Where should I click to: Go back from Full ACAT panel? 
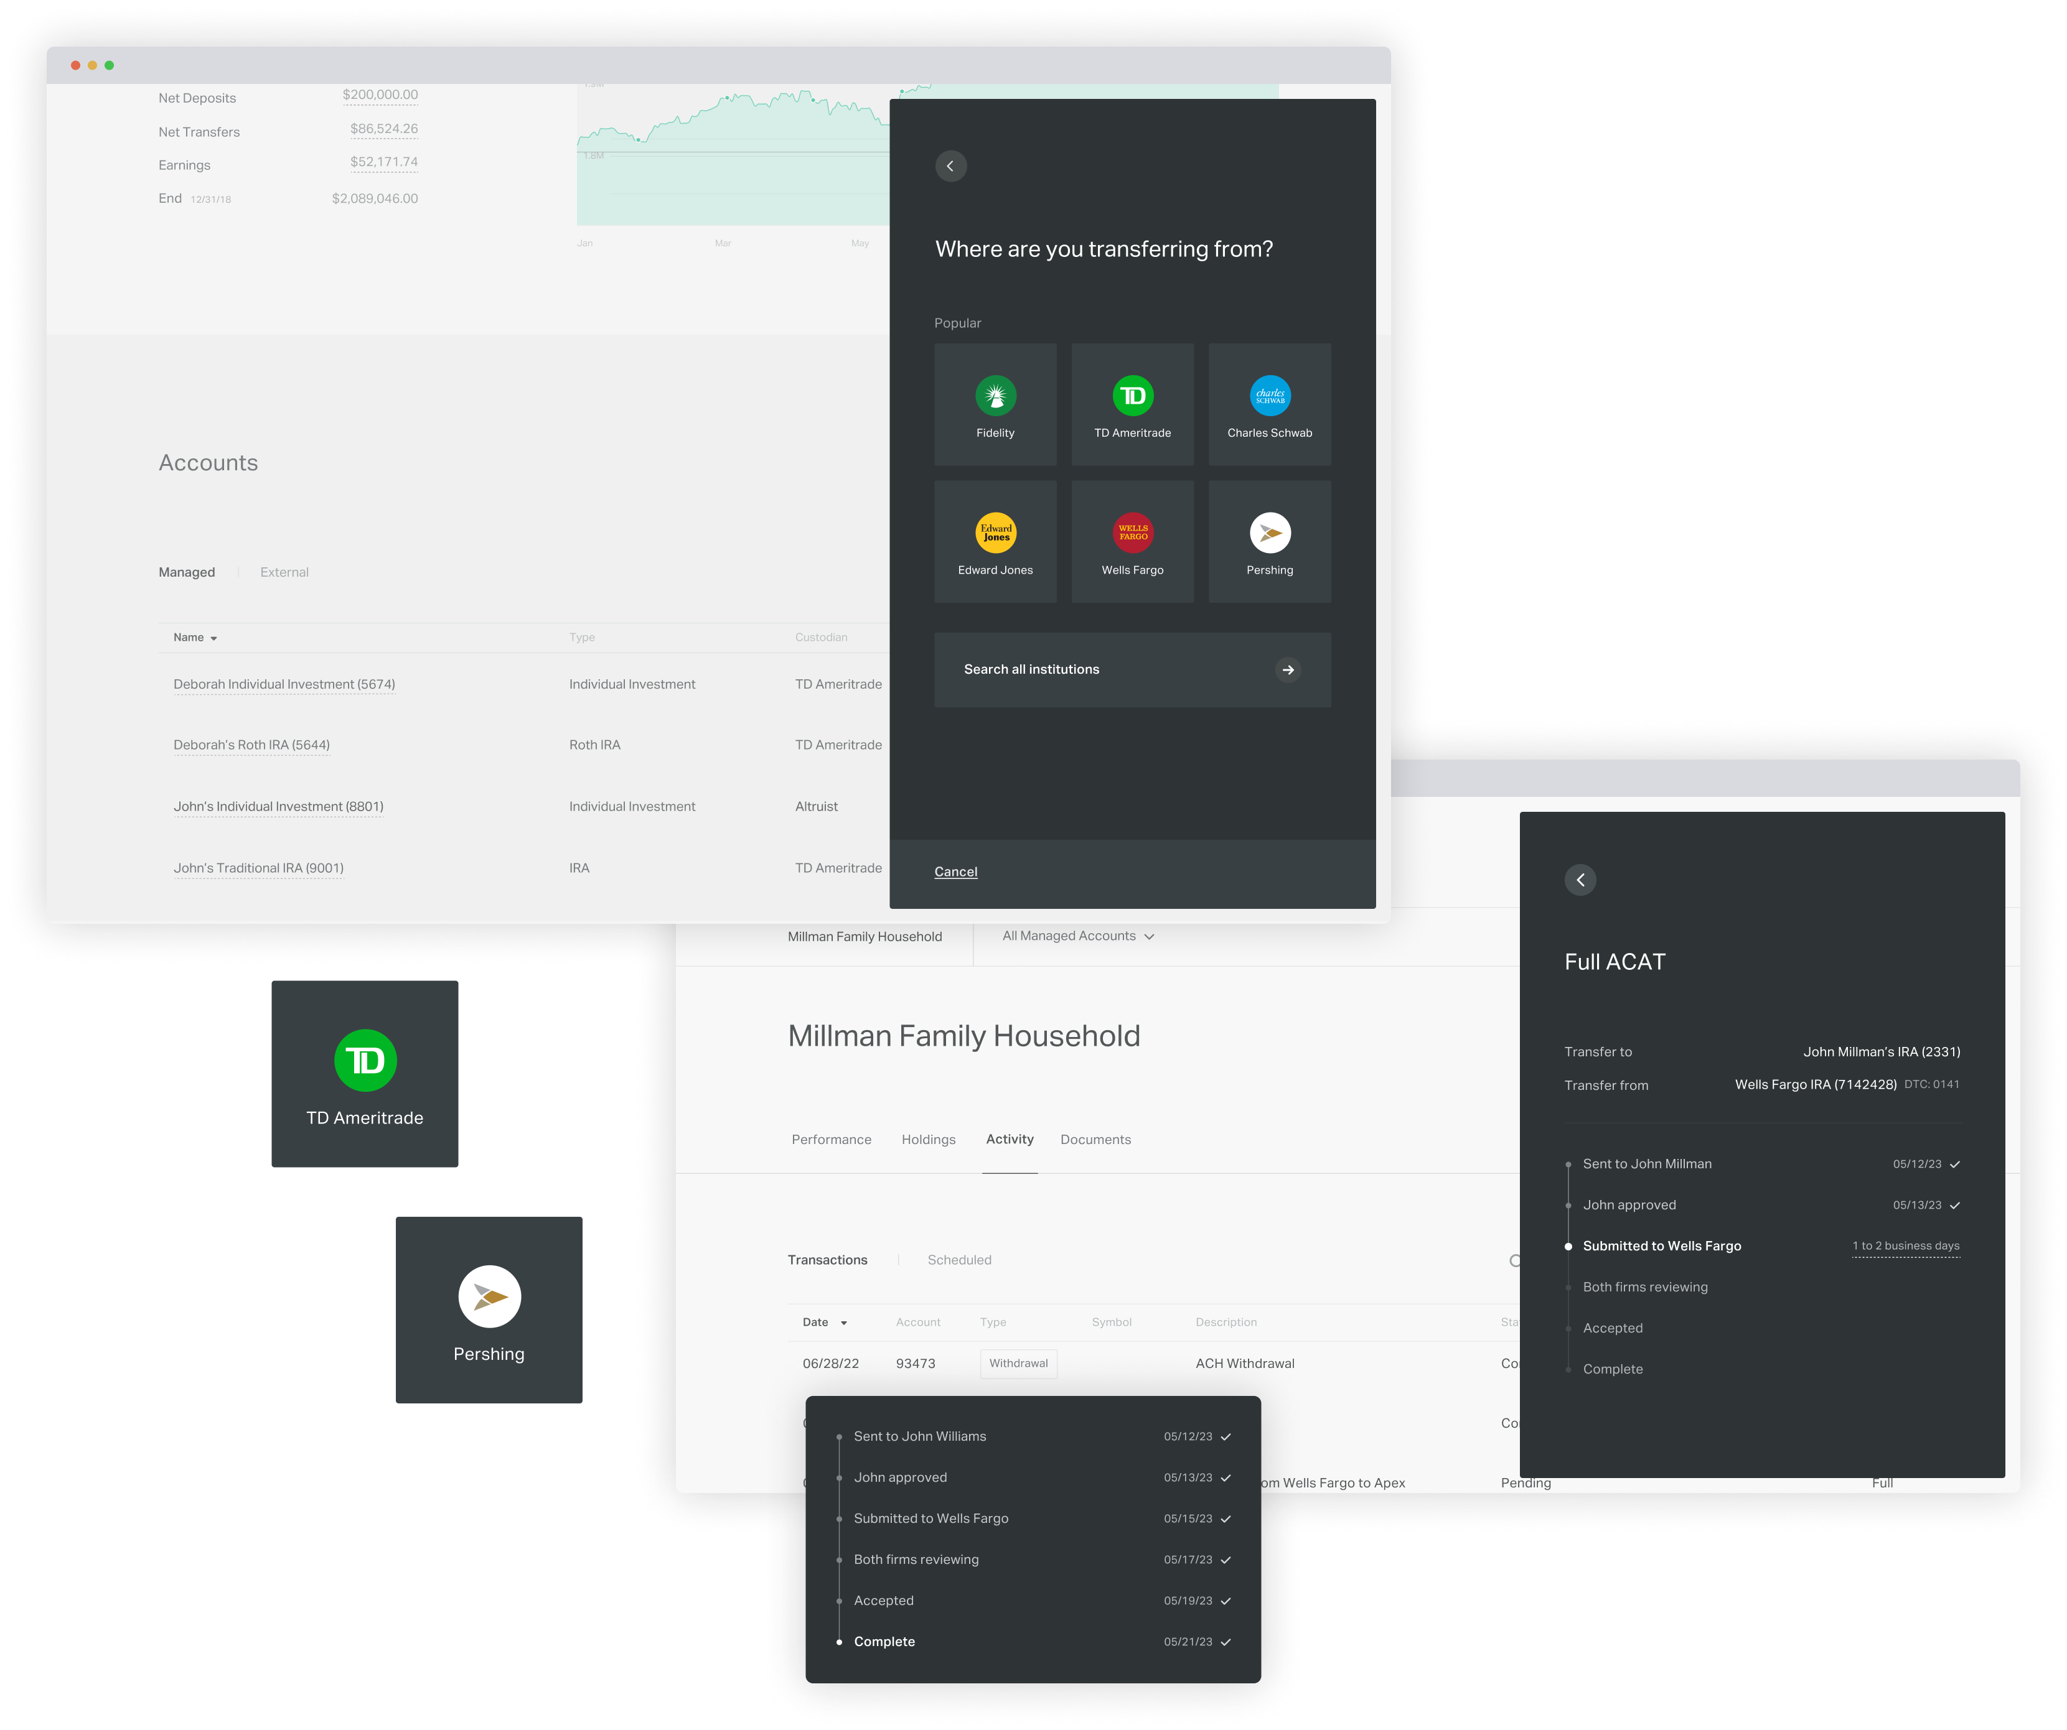1580,879
